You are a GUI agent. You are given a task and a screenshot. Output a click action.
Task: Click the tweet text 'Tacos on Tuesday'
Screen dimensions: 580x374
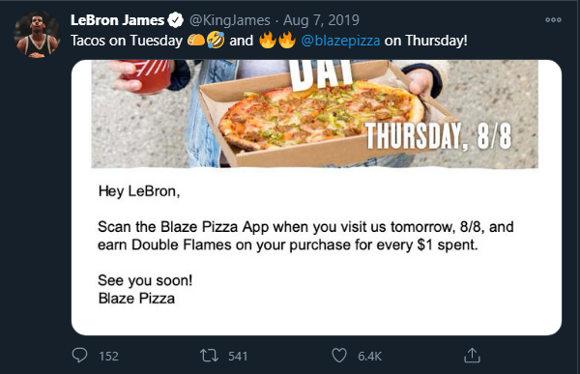(127, 41)
